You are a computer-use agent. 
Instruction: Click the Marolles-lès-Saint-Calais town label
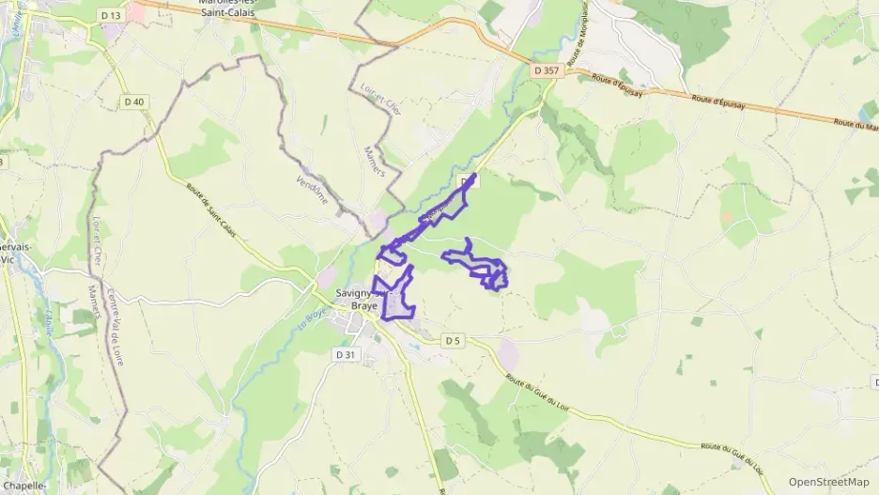tap(227, 8)
